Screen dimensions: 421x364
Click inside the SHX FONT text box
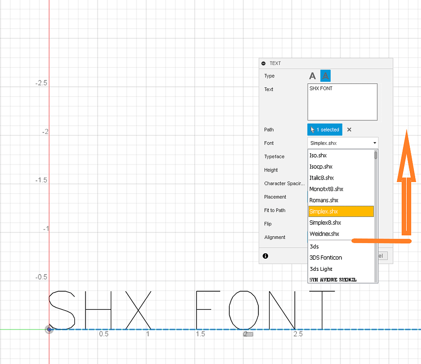point(342,102)
